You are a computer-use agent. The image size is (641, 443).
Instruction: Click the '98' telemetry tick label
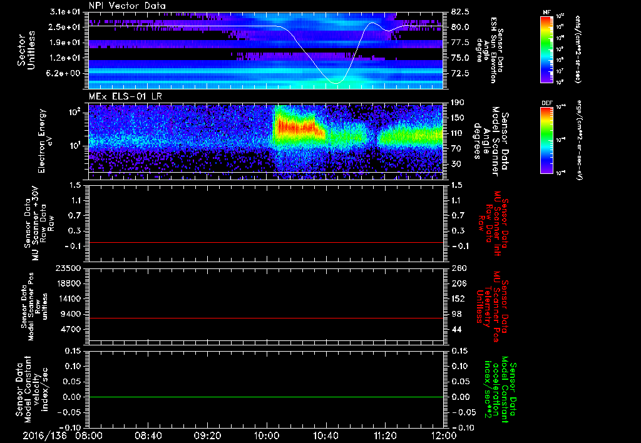click(x=457, y=314)
